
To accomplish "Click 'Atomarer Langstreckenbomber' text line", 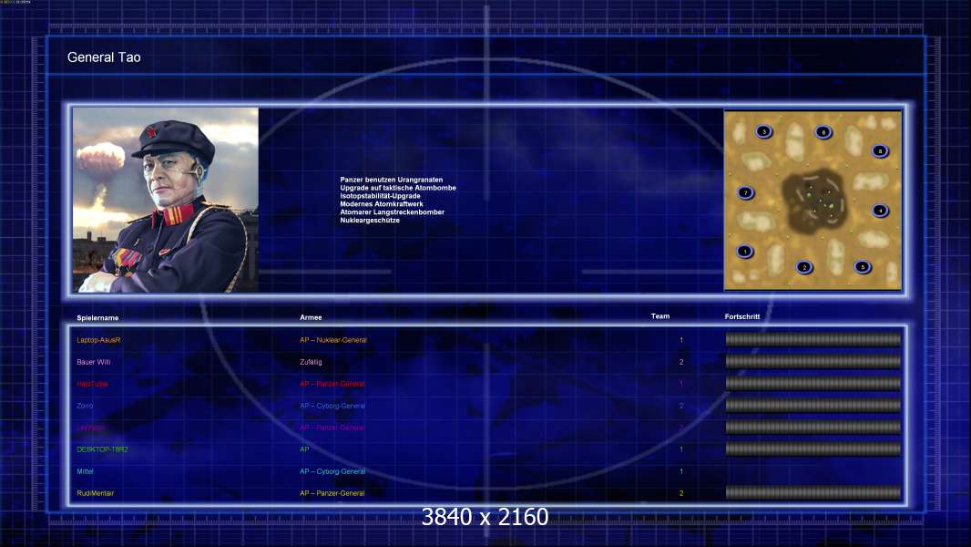I will point(392,212).
